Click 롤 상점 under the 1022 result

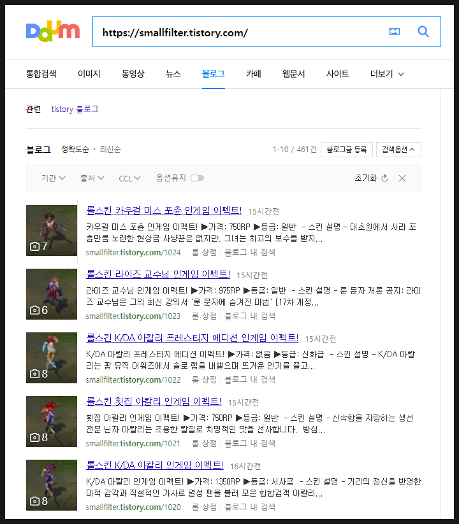tap(204, 379)
